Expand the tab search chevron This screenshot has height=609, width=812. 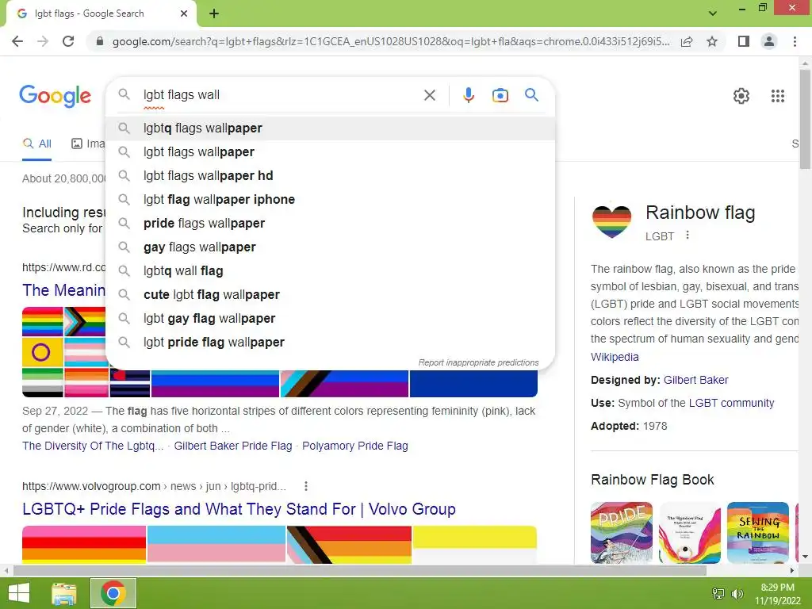(713, 13)
